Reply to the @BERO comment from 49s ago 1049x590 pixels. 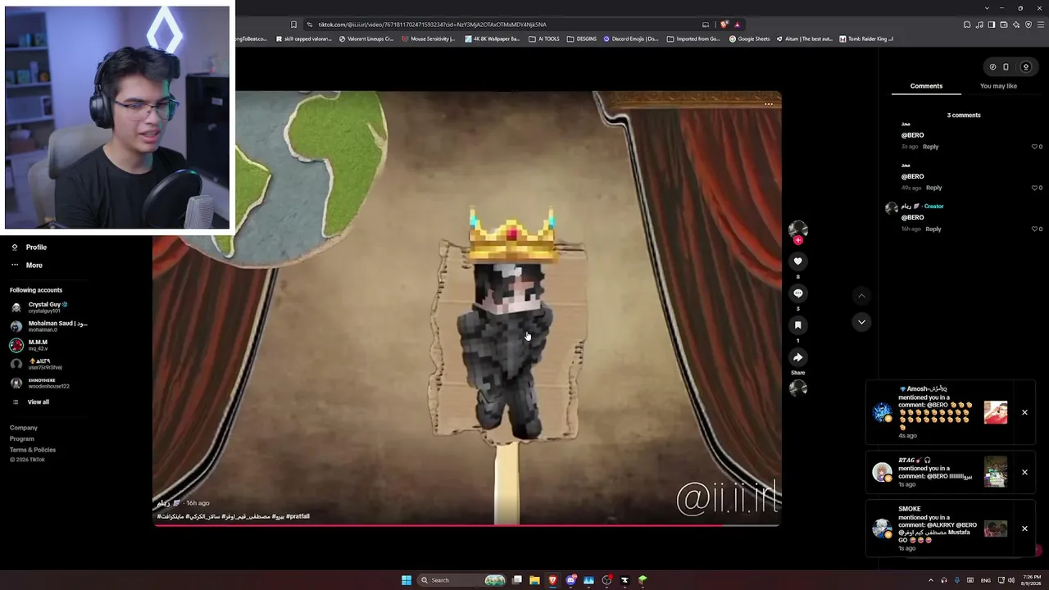(x=933, y=188)
